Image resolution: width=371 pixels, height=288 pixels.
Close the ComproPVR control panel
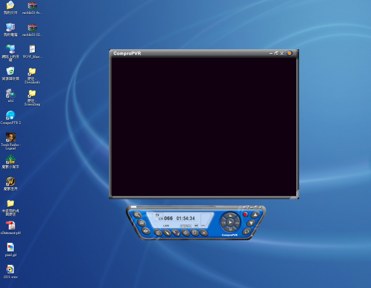coord(260,207)
